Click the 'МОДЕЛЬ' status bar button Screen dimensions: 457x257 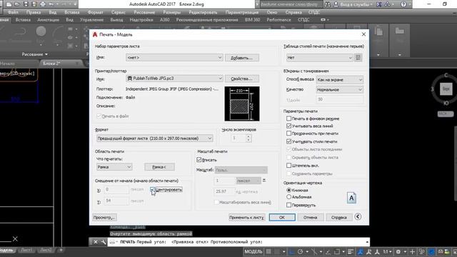253,251
